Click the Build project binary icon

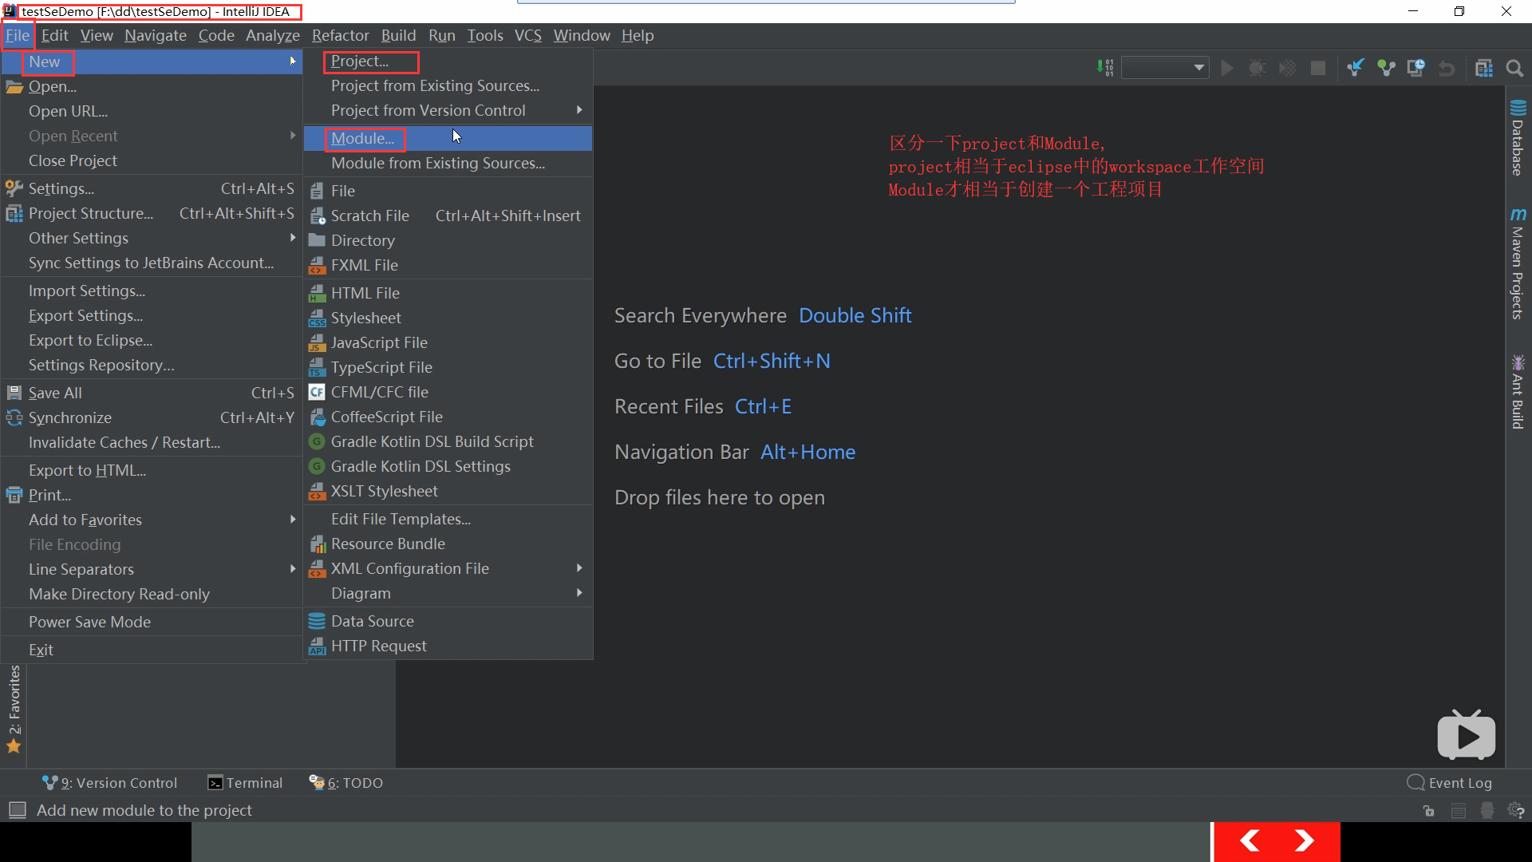1105,69
